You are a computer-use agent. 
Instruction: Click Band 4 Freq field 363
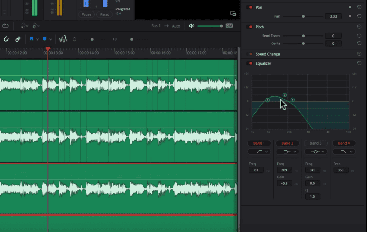pos(341,170)
